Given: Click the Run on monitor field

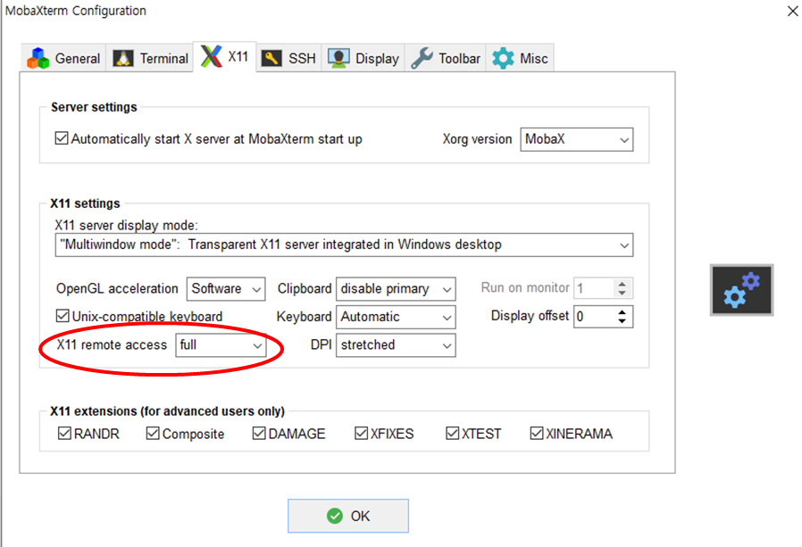Looking at the screenshot, I should (x=594, y=288).
